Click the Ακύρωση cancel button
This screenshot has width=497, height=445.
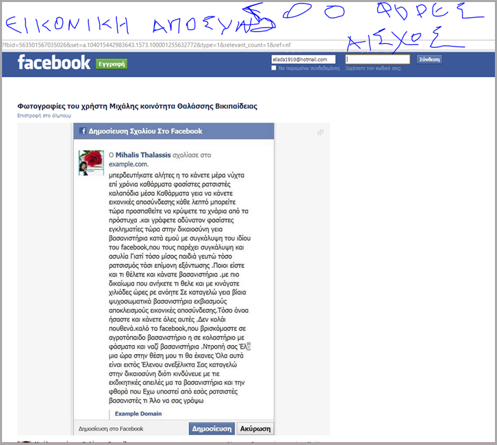pyautogui.click(x=255, y=429)
